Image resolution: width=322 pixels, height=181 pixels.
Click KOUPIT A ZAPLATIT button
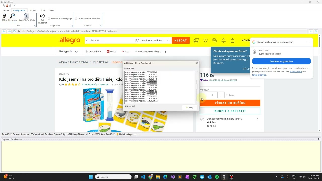230,111
